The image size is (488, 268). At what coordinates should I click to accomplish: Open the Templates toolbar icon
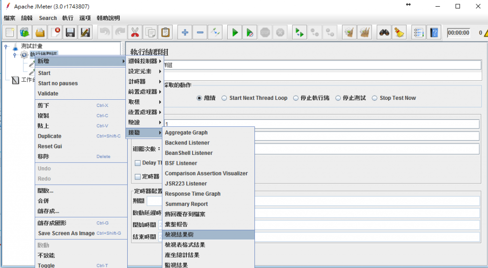(x=25, y=32)
